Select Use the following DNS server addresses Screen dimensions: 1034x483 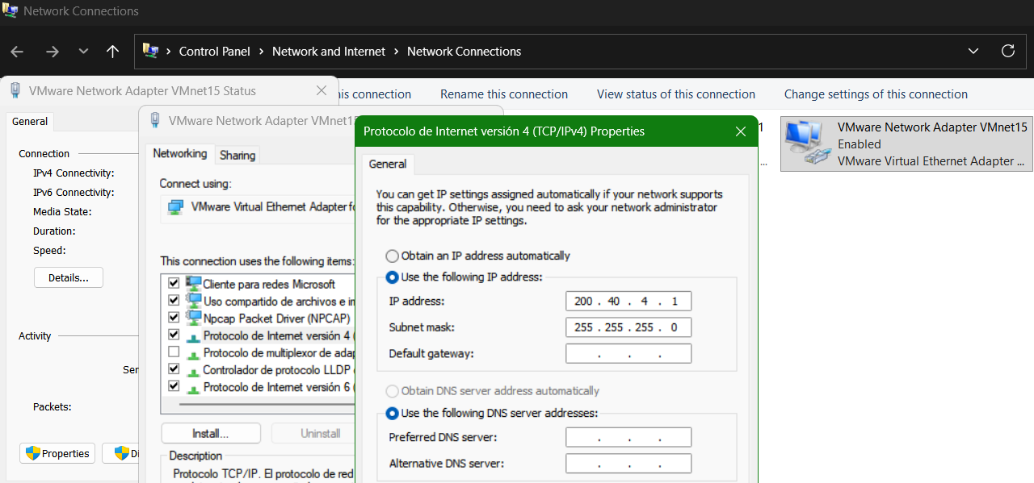point(392,413)
